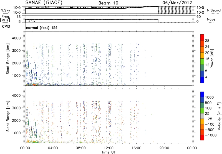Click the 2000 tick of the velocity panel

tap(16, 120)
